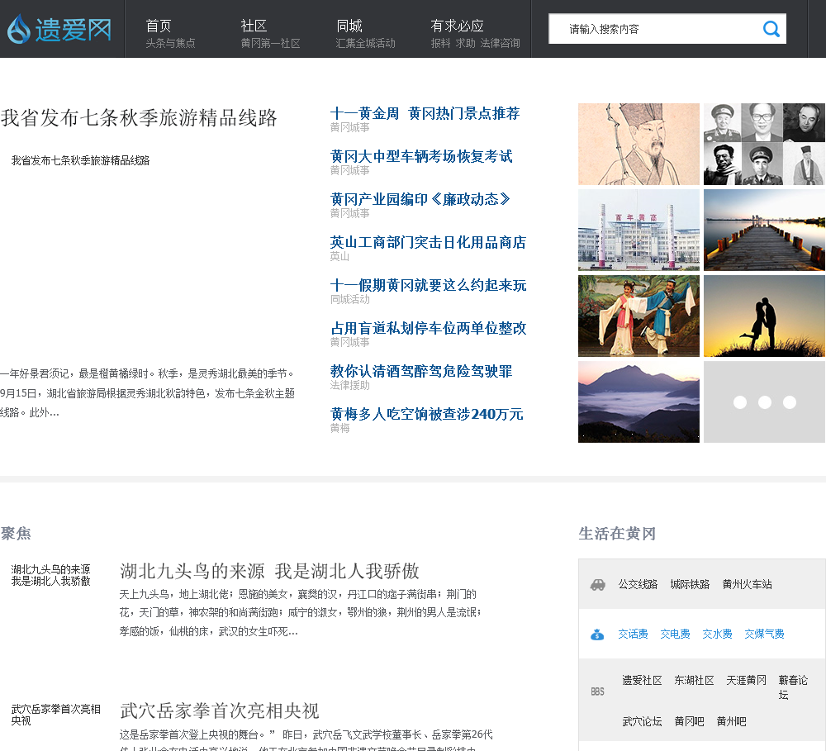Click the money bag icon beside 交话费
Image resolution: width=826 pixels, height=751 pixels.
(x=598, y=635)
